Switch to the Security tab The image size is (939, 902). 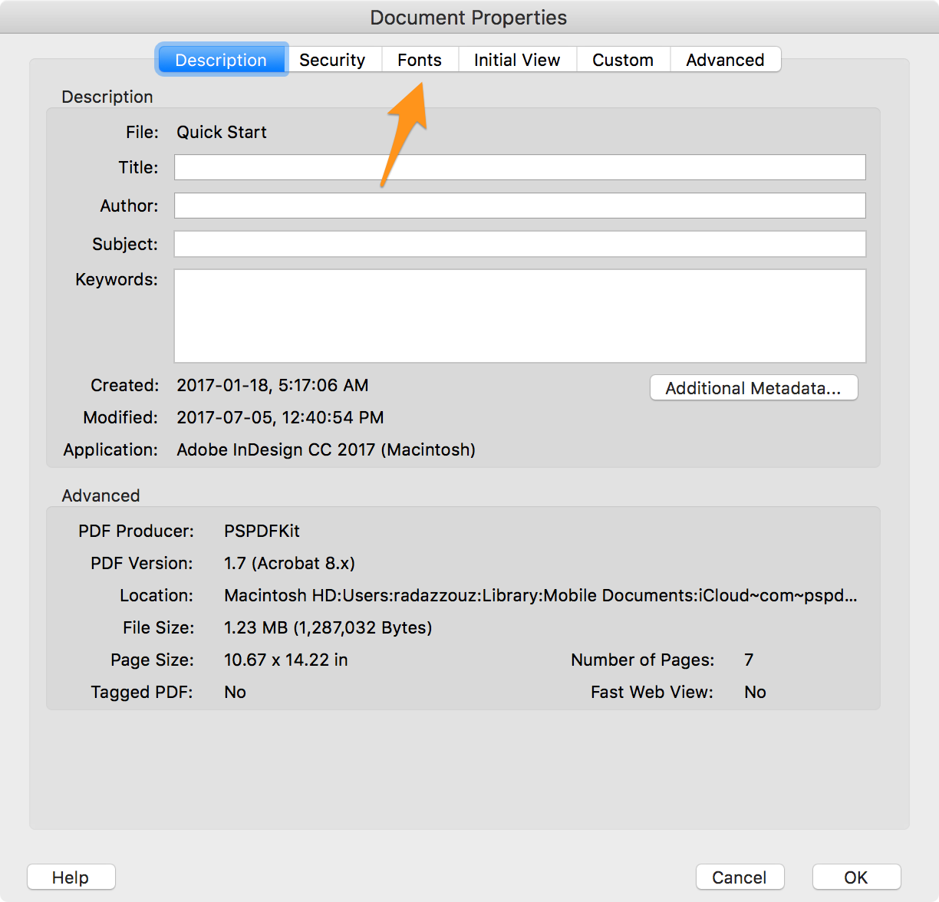coord(333,59)
